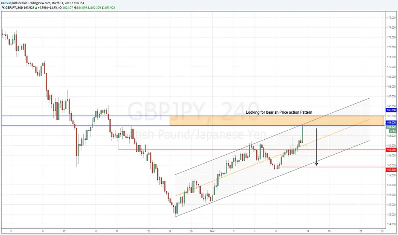Click date 14 on the time axis

point(308,231)
